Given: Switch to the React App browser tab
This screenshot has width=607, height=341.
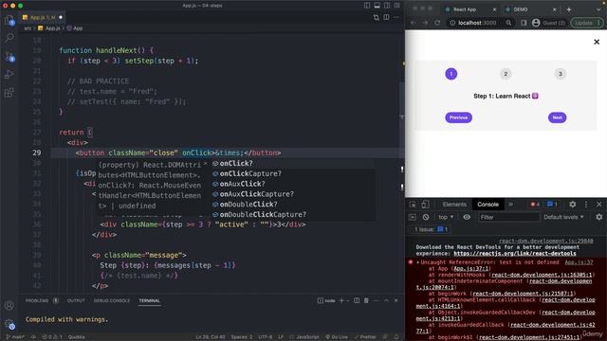Looking at the screenshot, I should point(471,9).
